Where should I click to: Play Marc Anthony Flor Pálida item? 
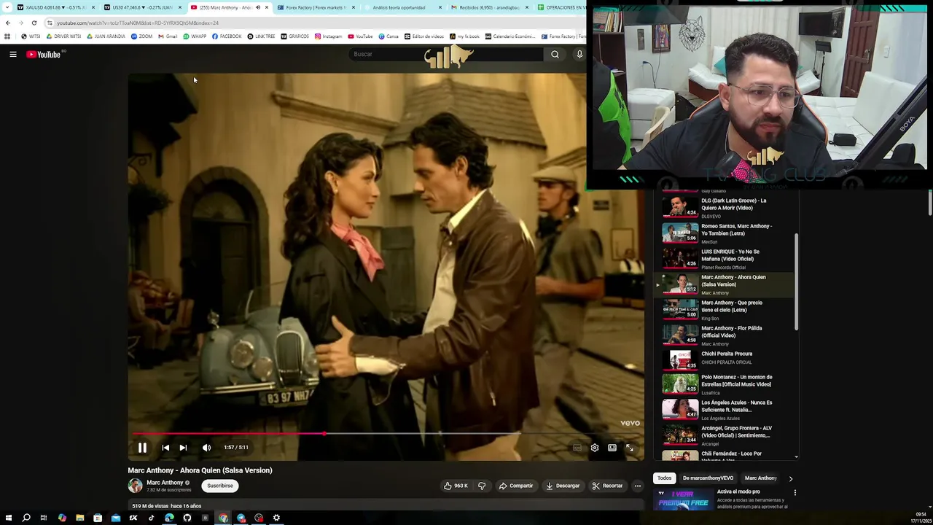725,335
